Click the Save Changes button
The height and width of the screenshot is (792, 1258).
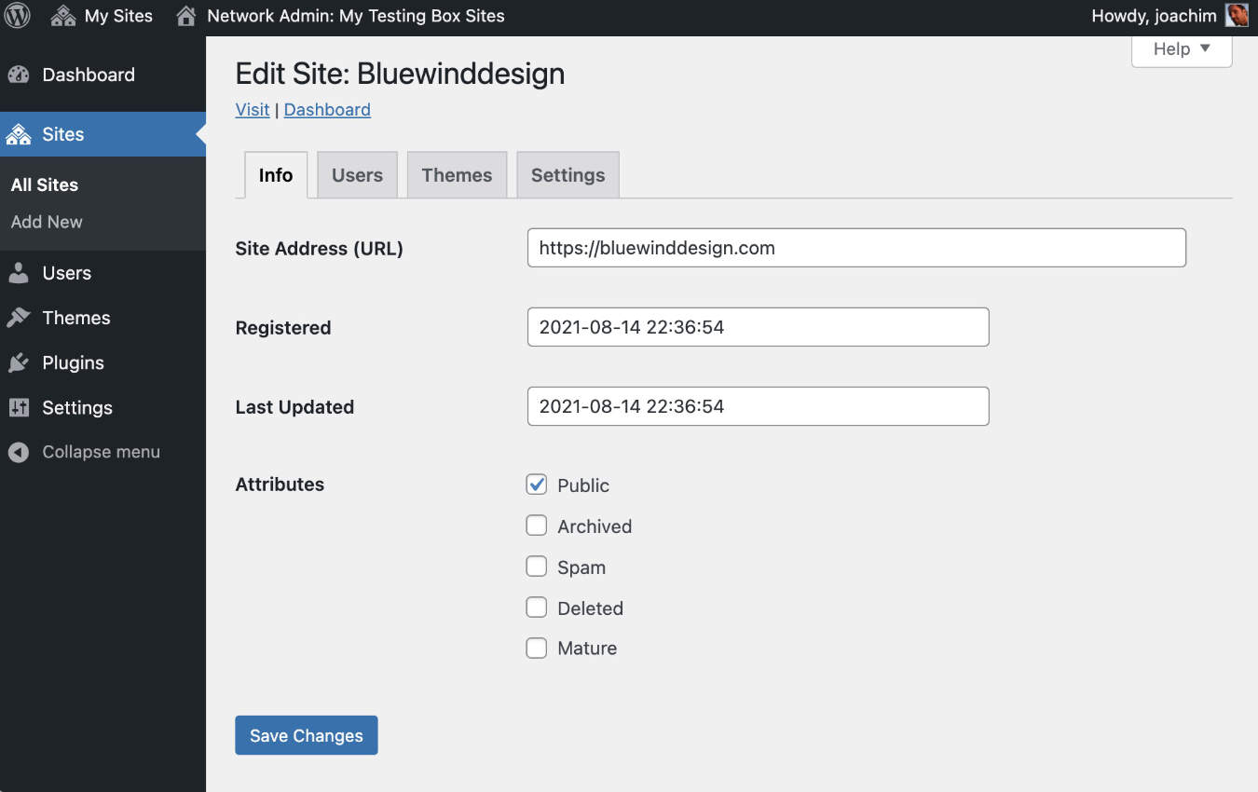pyautogui.click(x=306, y=735)
